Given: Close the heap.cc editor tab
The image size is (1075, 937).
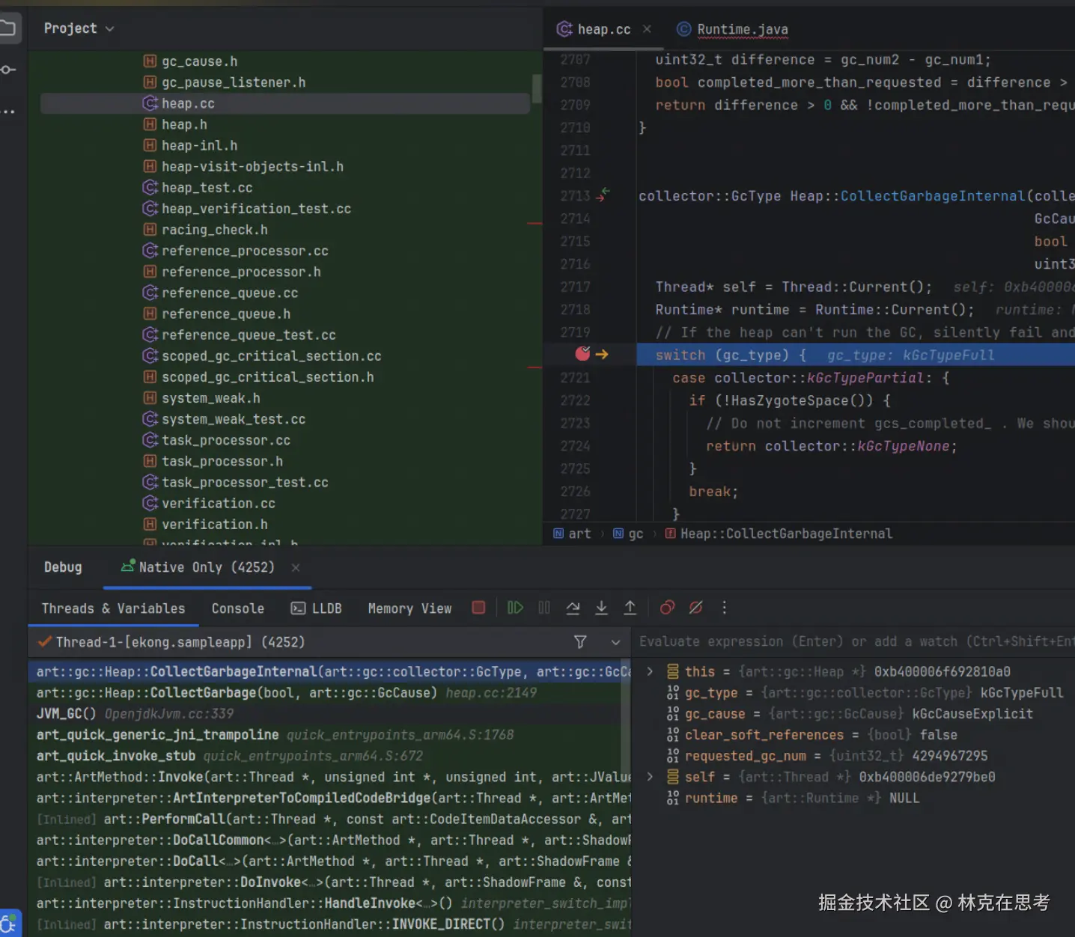Looking at the screenshot, I should pos(647,29).
